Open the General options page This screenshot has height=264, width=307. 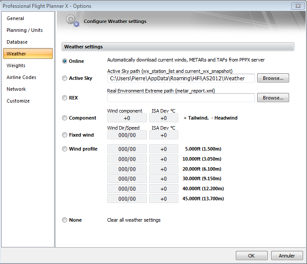click(x=15, y=19)
